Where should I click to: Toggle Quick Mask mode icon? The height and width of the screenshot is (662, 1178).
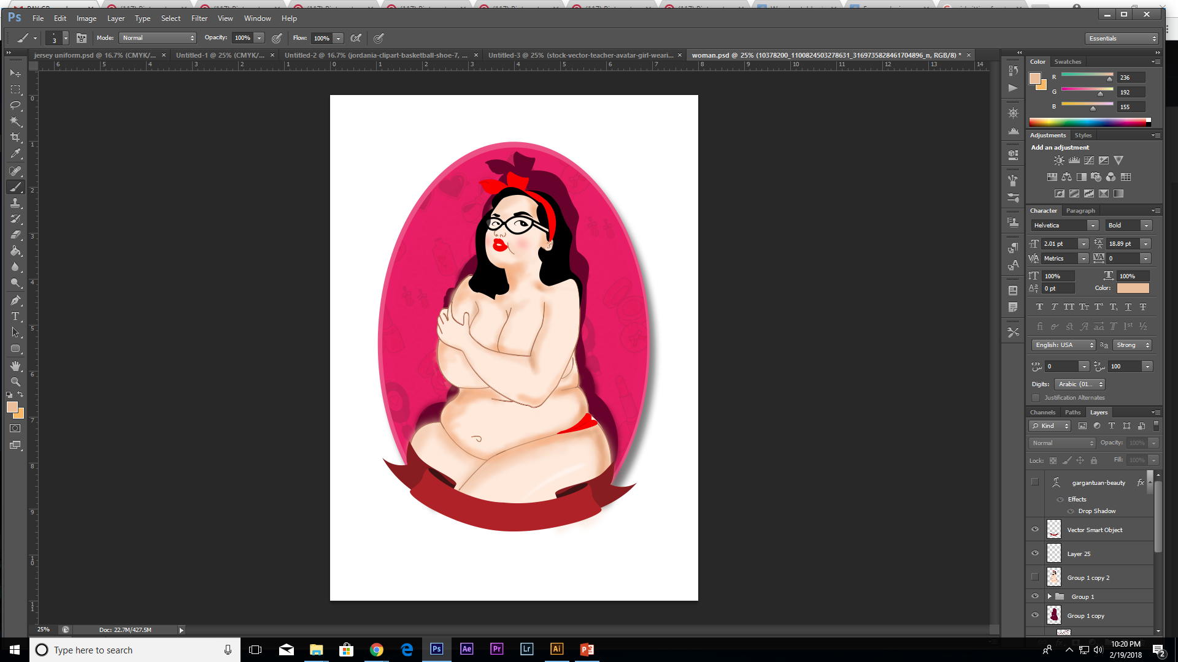[15, 428]
